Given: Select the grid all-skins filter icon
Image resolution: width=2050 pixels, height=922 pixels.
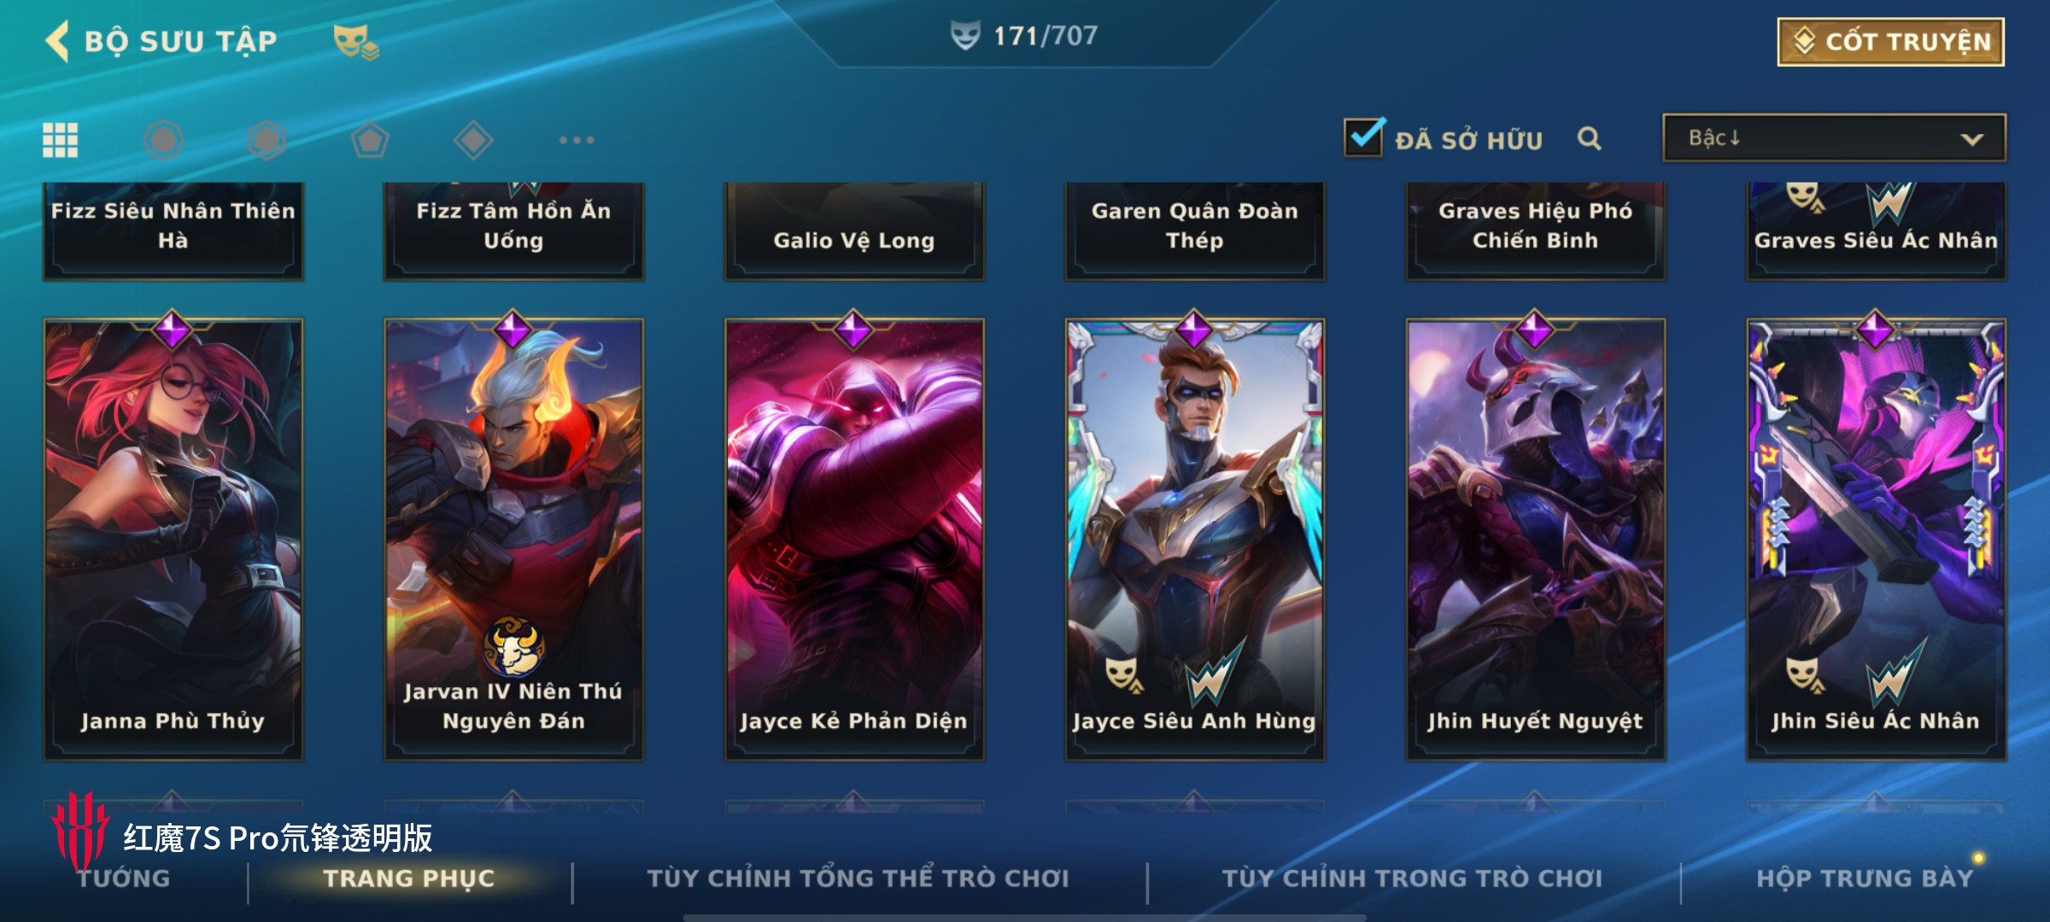Looking at the screenshot, I should (x=61, y=140).
